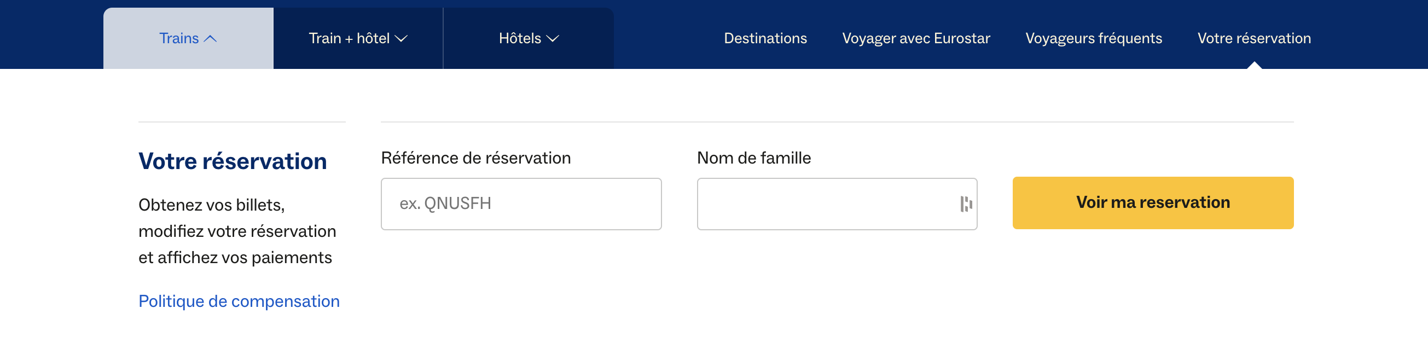Click the Référence de réservation field label

pyautogui.click(x=475, y=158)
